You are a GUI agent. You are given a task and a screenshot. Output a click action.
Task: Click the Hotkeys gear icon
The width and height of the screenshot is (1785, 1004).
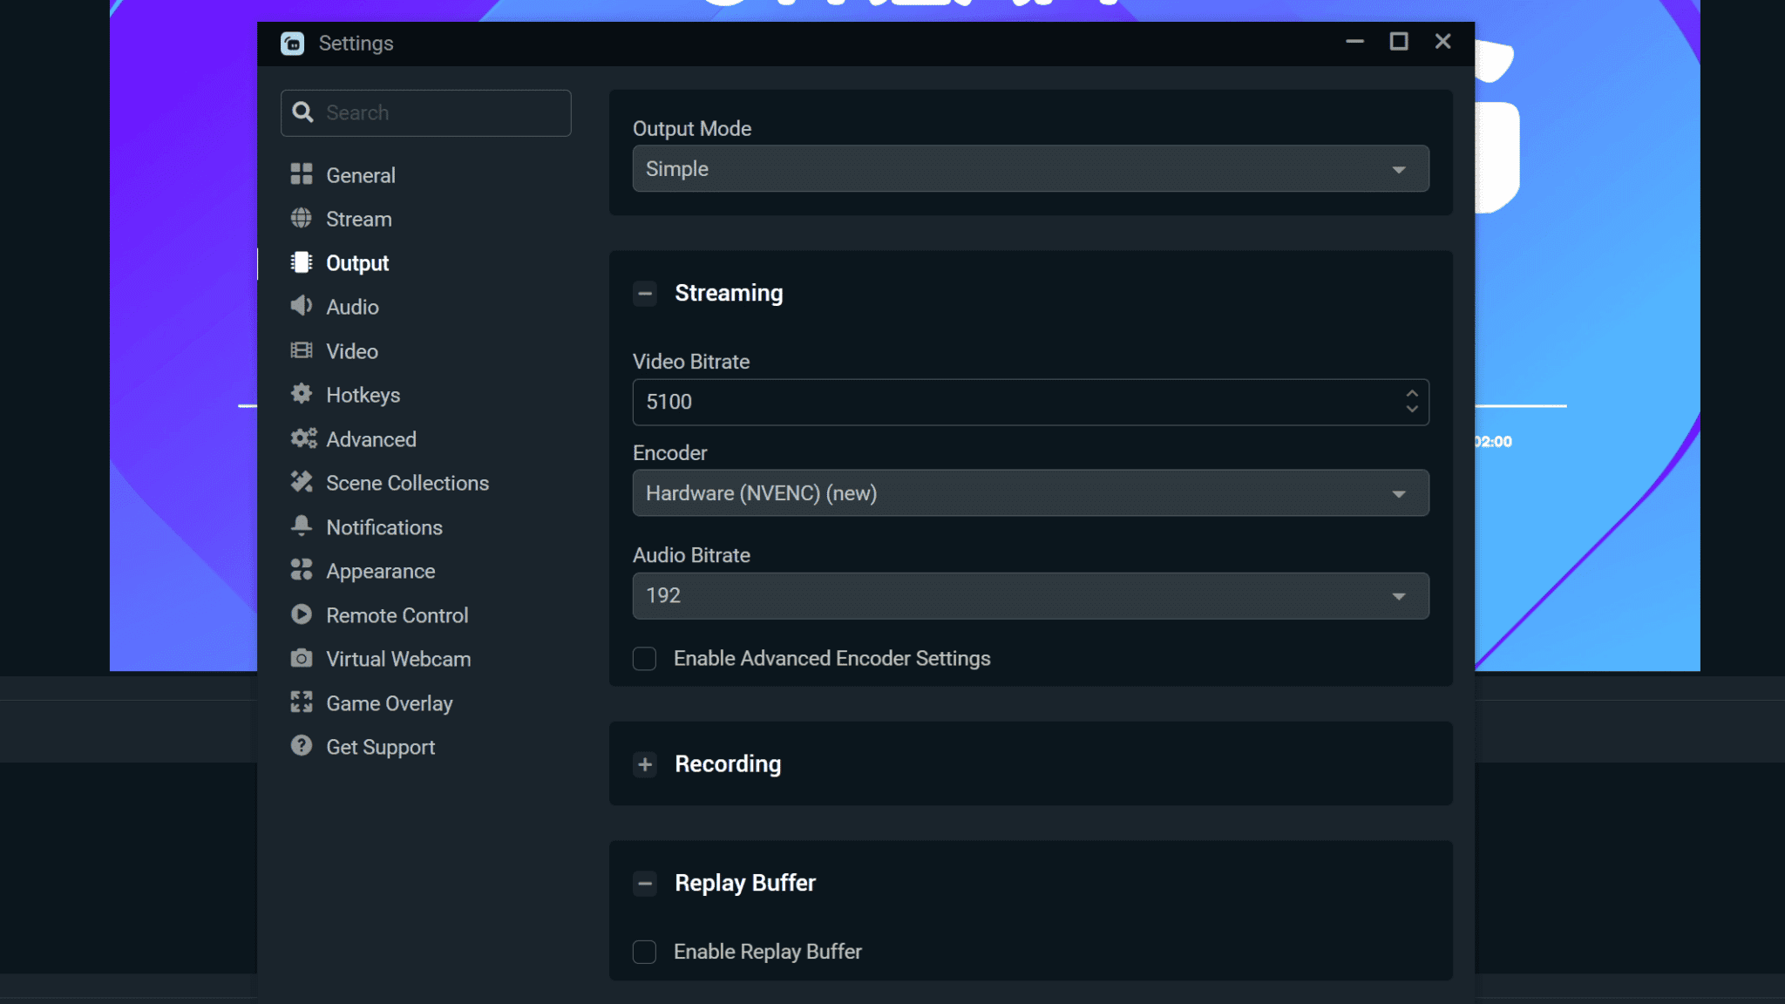pos(301,394)
